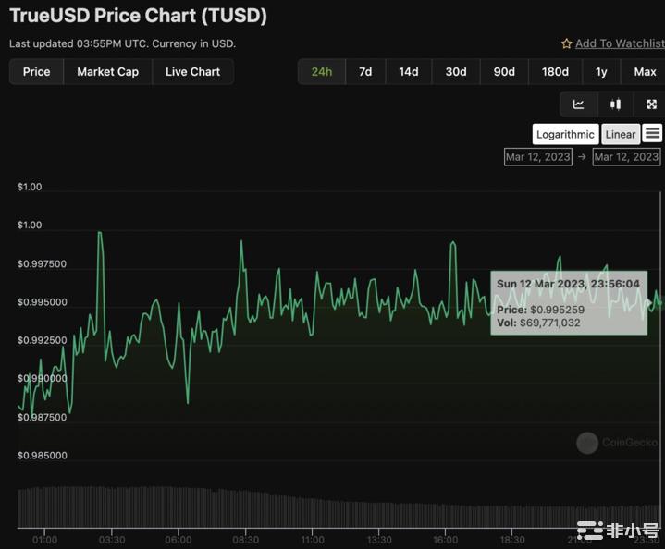Click the $0.992500 axis label
Viewport: 665px width, 549px height.
42,340
